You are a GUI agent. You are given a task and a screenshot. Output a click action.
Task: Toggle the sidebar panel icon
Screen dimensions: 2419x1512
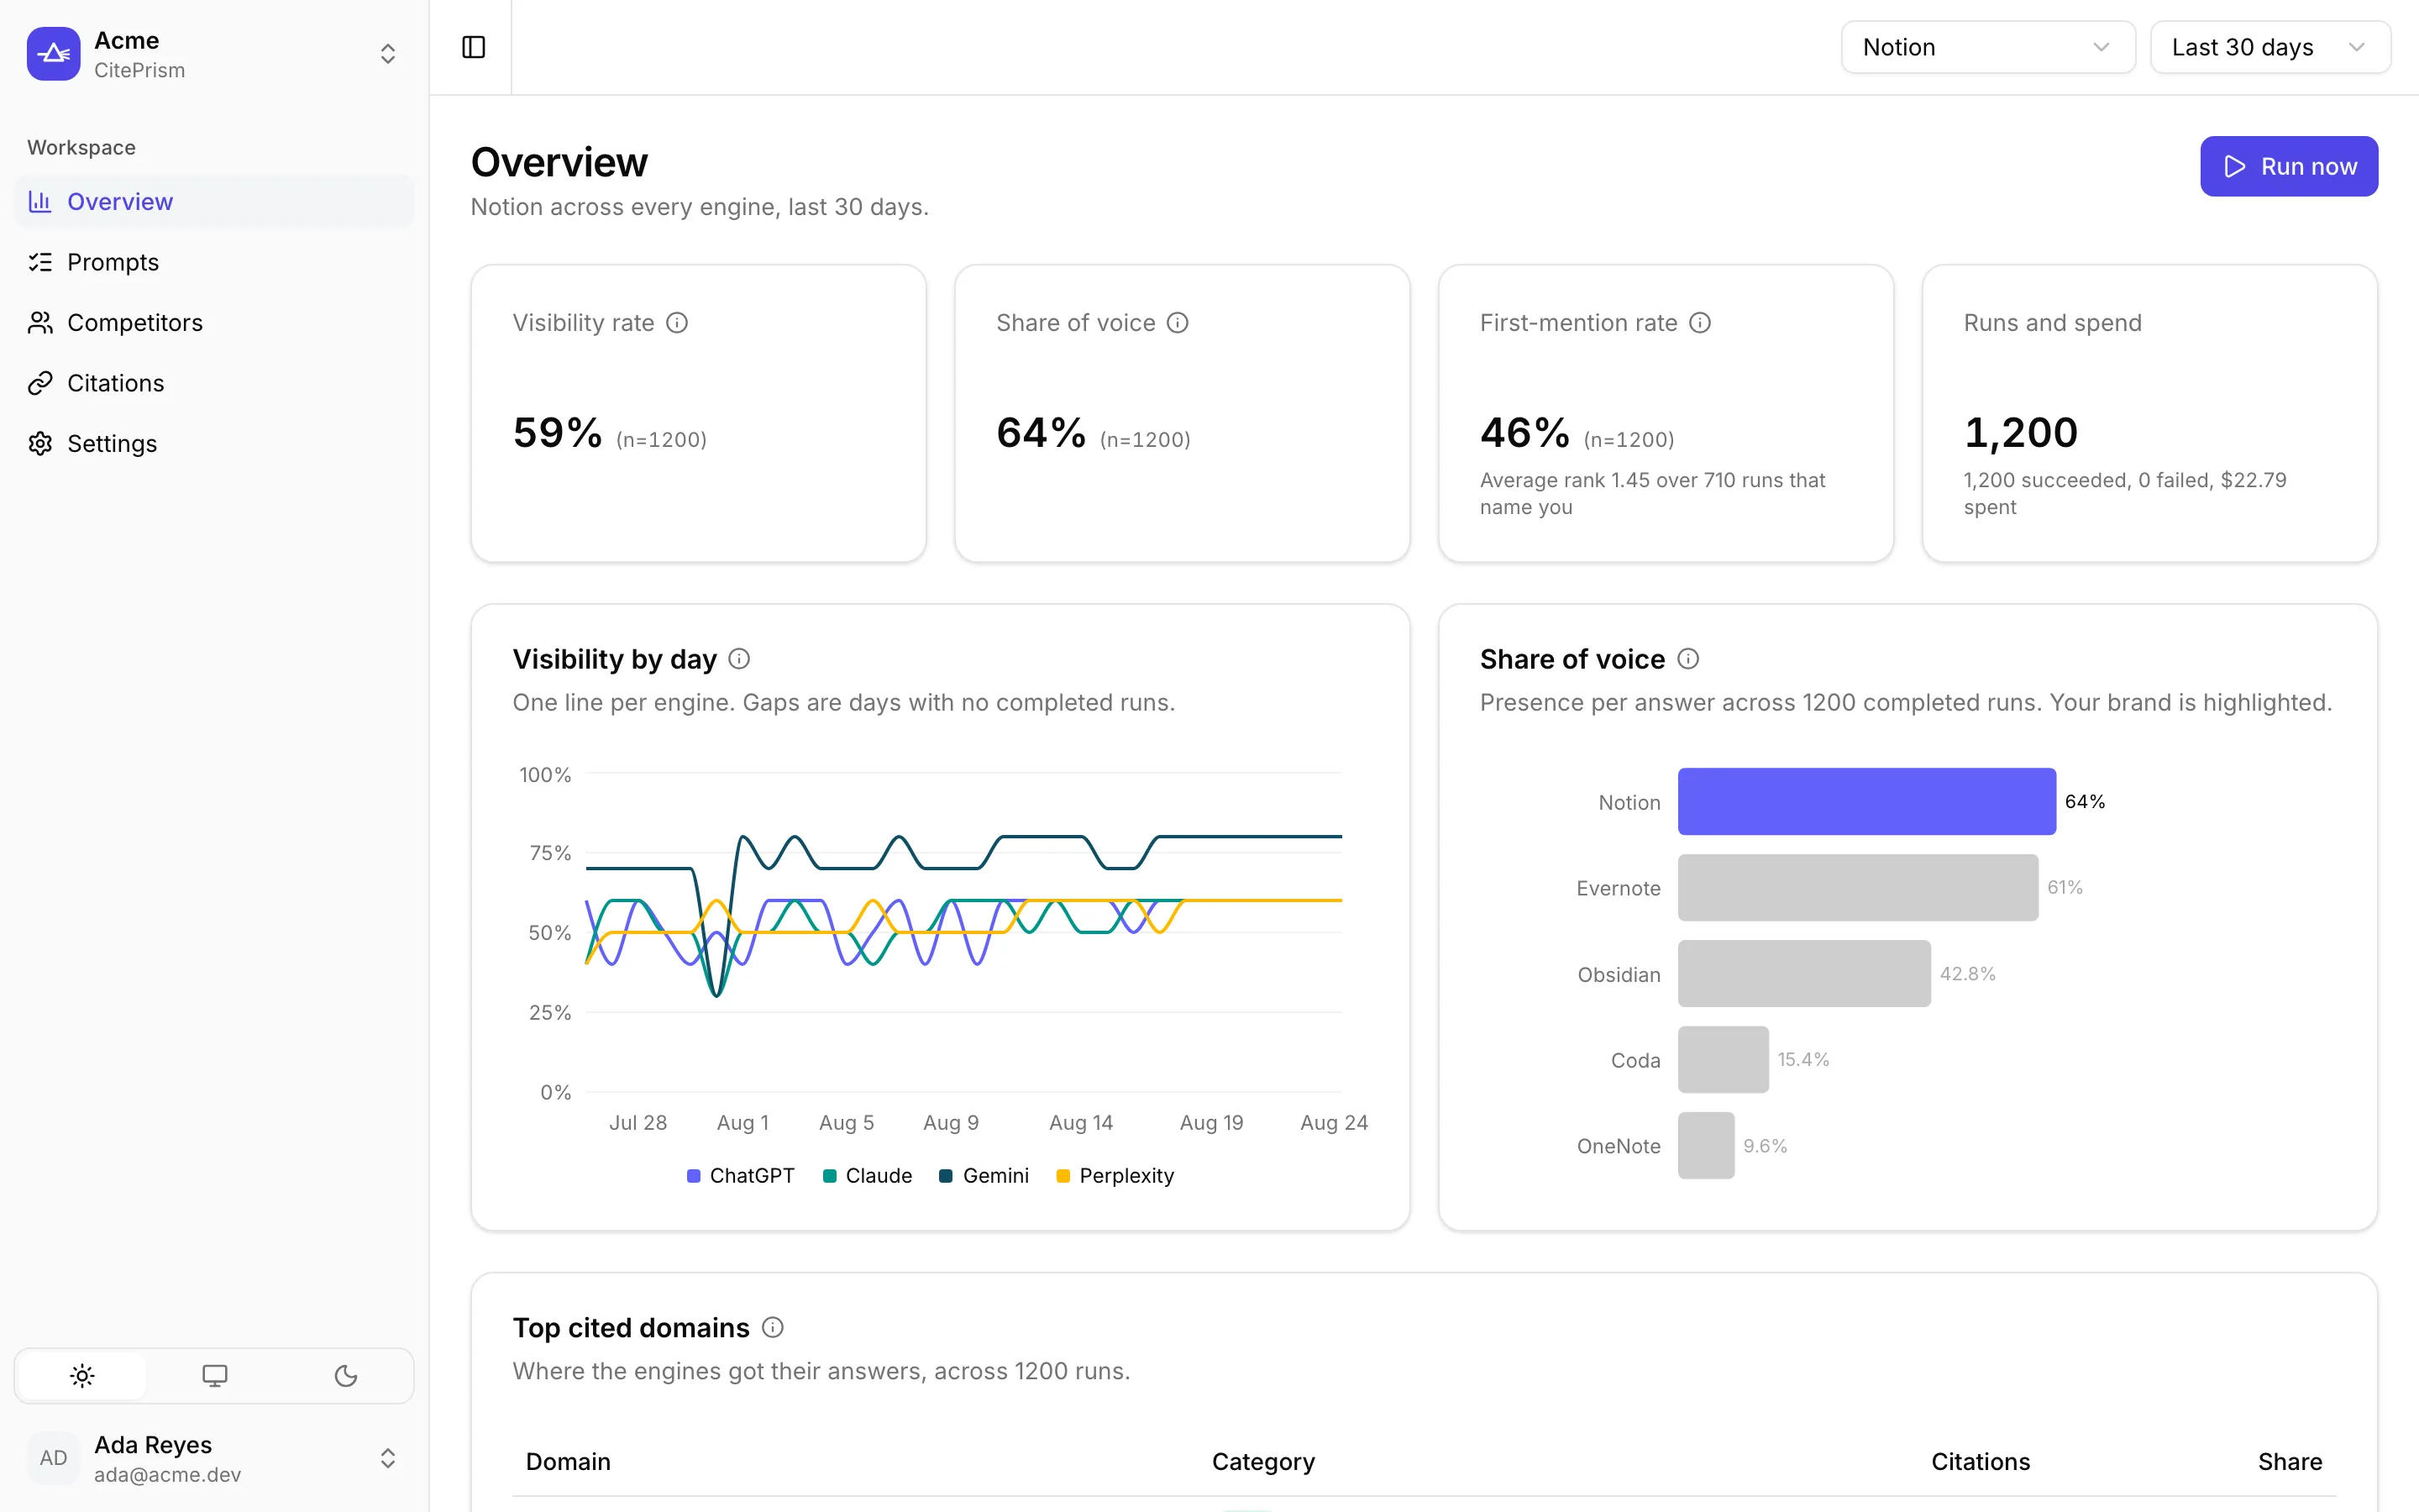[473, 47]
